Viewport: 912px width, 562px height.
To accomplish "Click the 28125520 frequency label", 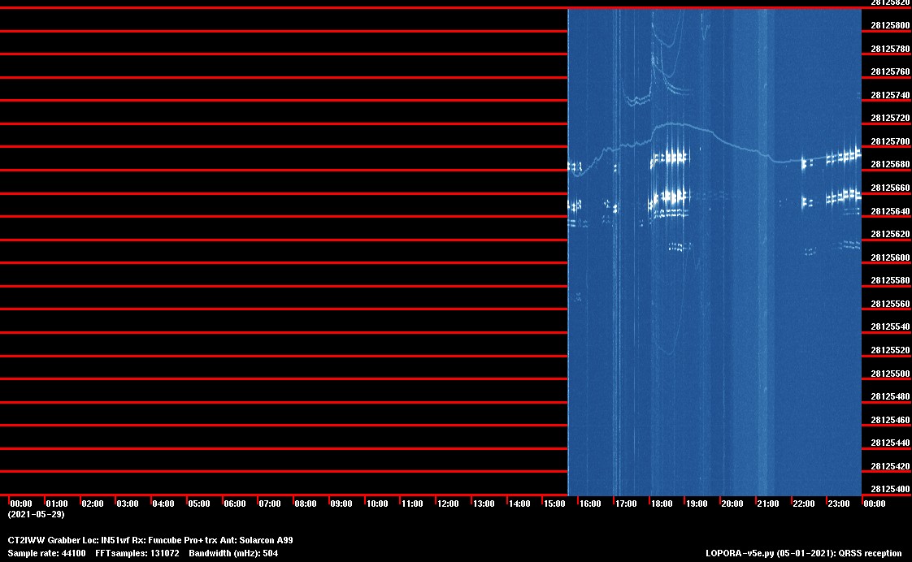I will coord(890,351).
